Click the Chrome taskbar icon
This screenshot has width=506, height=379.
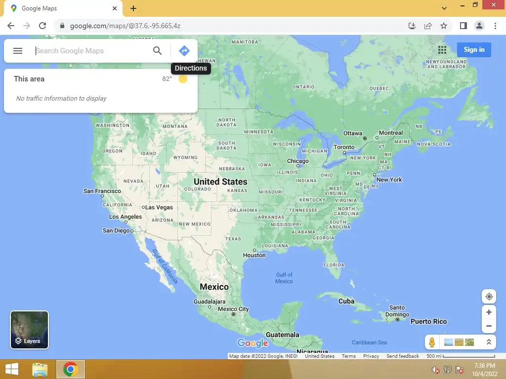71,369
